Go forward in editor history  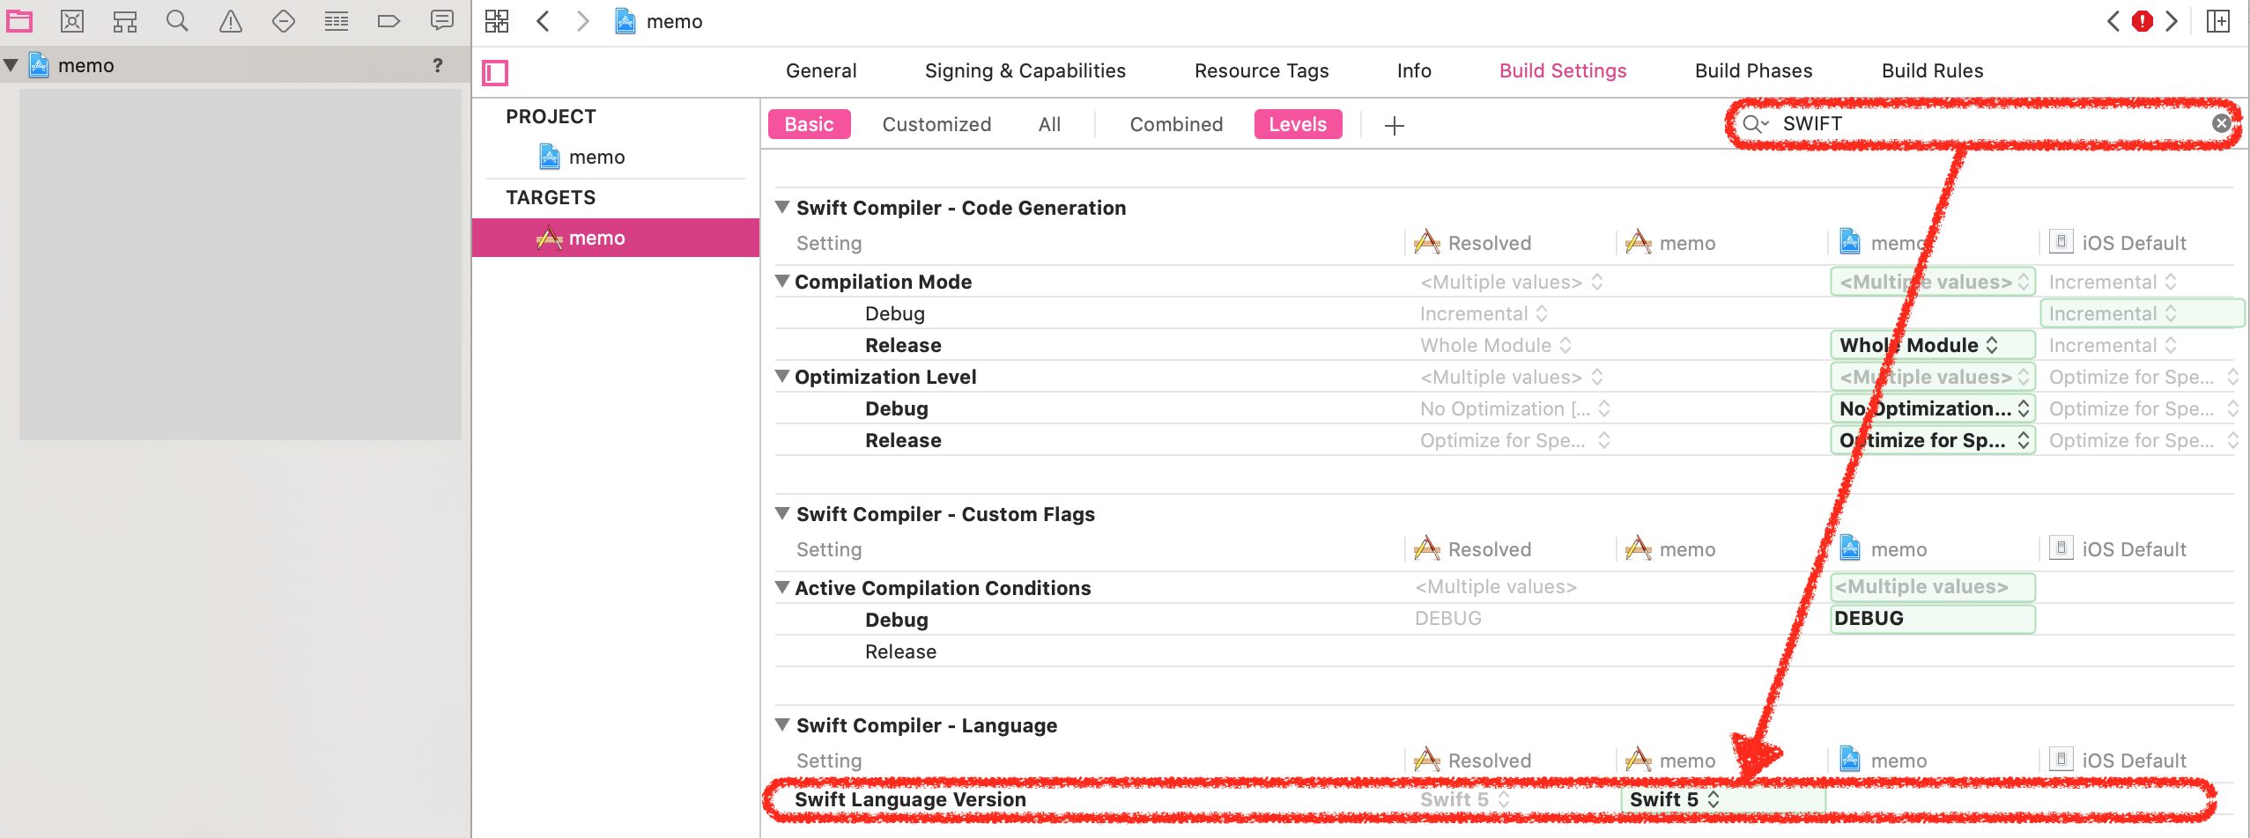point(582,21)
